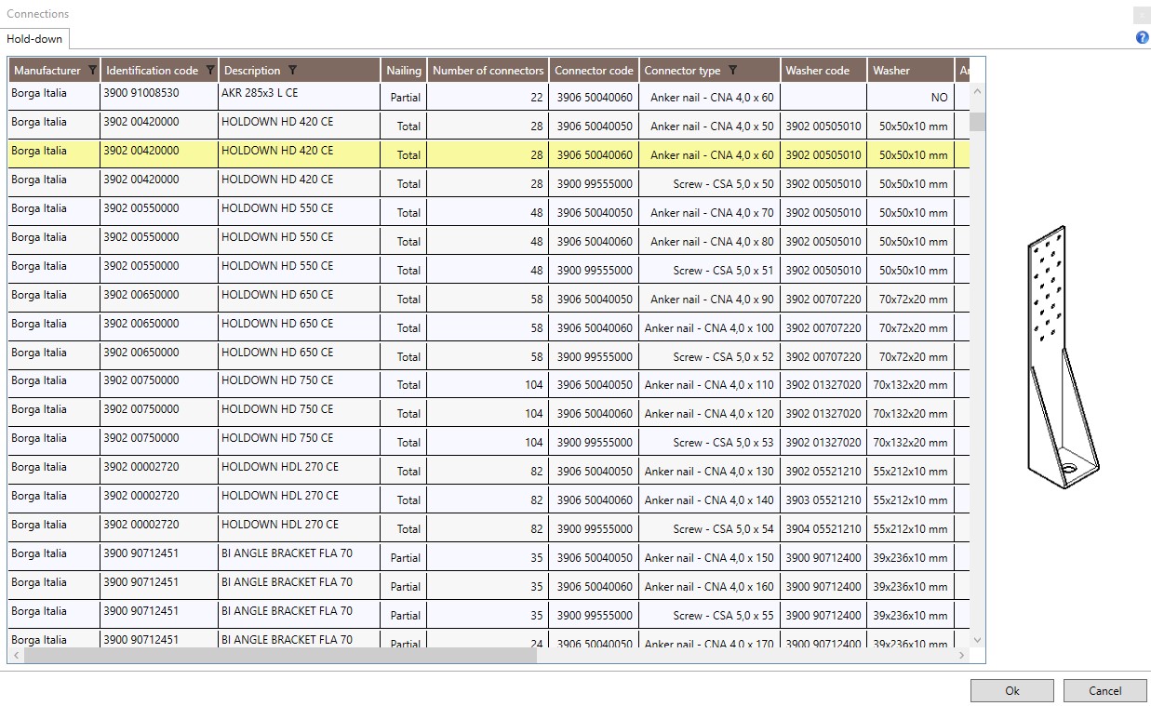Select the Screw - CSA 5,0 x 50 cell
Viewport: 1151px width, 706px height.
click(x=710, y=183)
